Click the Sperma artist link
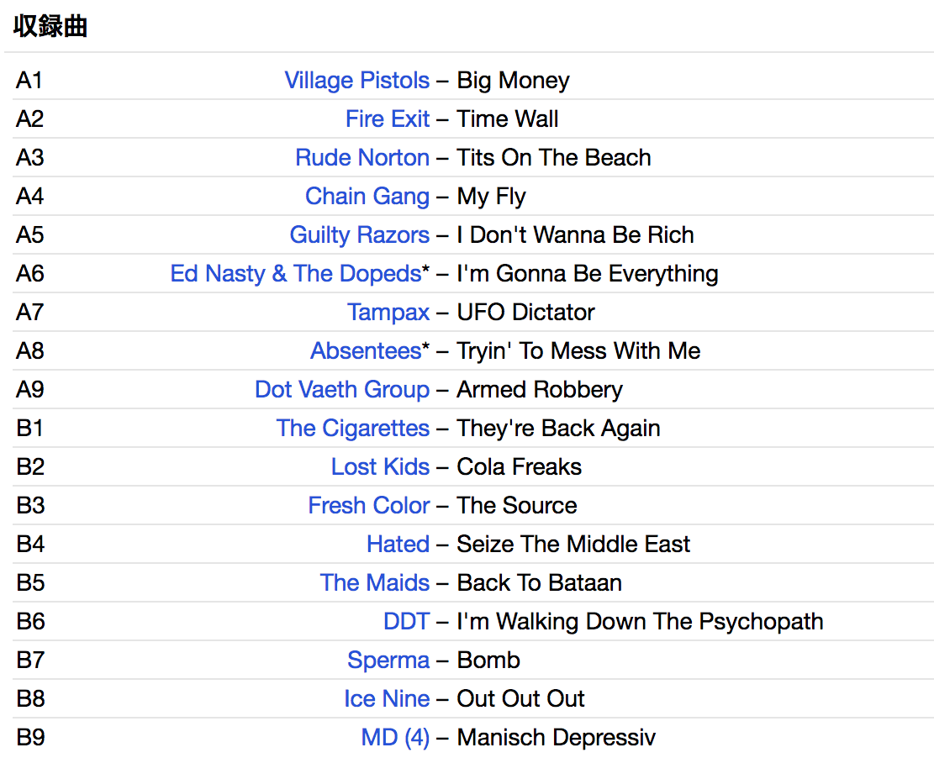Image resolution: width=934 pixels, height=779 pixels. (388, 661)
